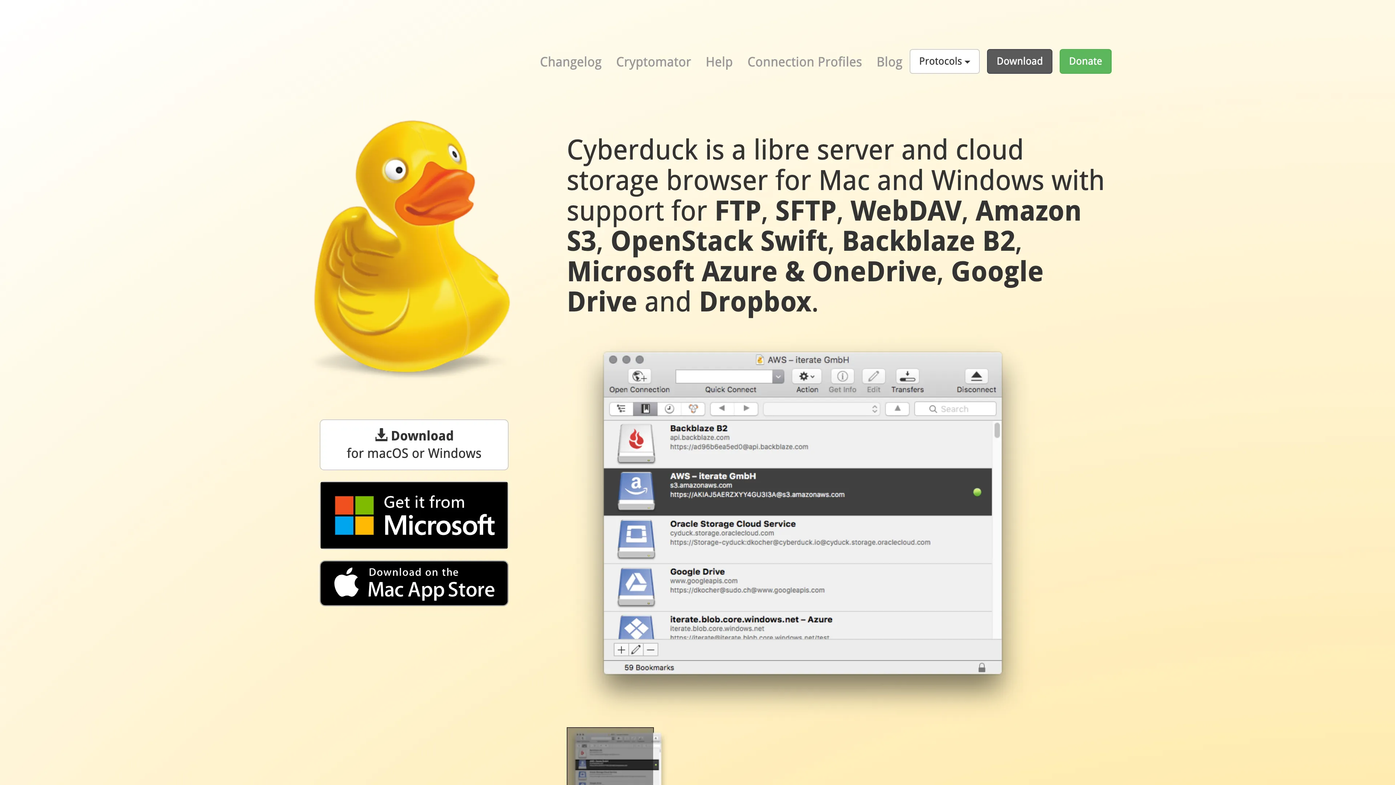Show the Bonjour view icon
Viewport: 1395px width, 785px height.
[693, 408]
